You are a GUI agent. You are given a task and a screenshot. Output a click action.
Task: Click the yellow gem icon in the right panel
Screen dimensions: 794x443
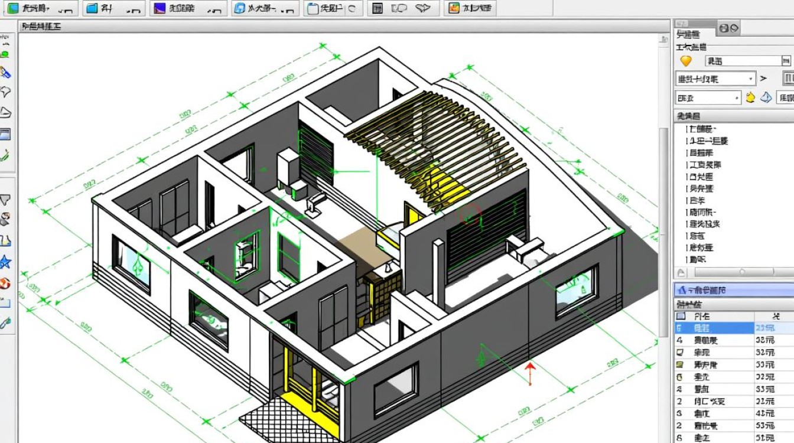(686, 61)
